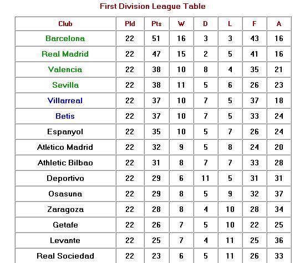Click the Real Sociedad club cell
This screenshot has width=300, height=263.
65,256
